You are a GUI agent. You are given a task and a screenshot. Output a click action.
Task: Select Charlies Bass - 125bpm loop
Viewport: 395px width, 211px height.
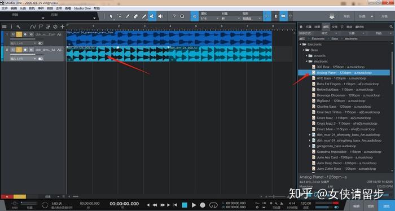click(x=345, y=107)
